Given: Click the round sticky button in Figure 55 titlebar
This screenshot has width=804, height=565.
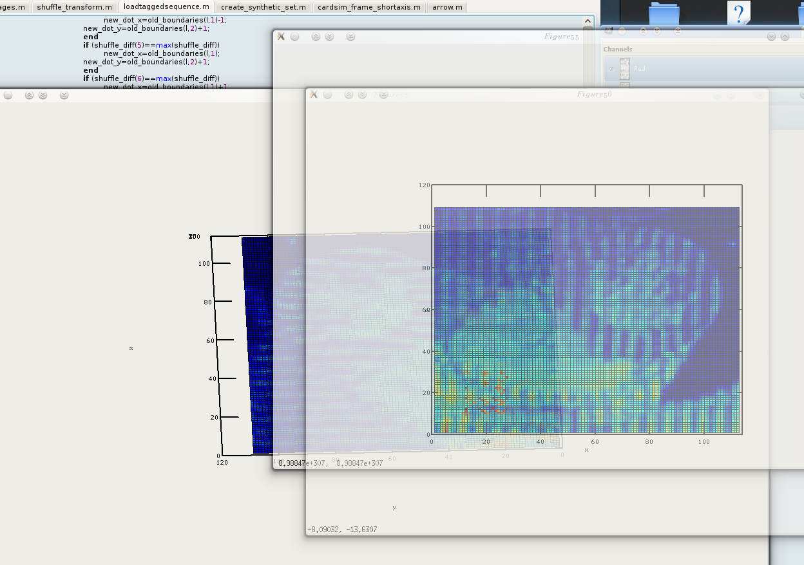Looking at the screenshot, I should tap(294, 37).
